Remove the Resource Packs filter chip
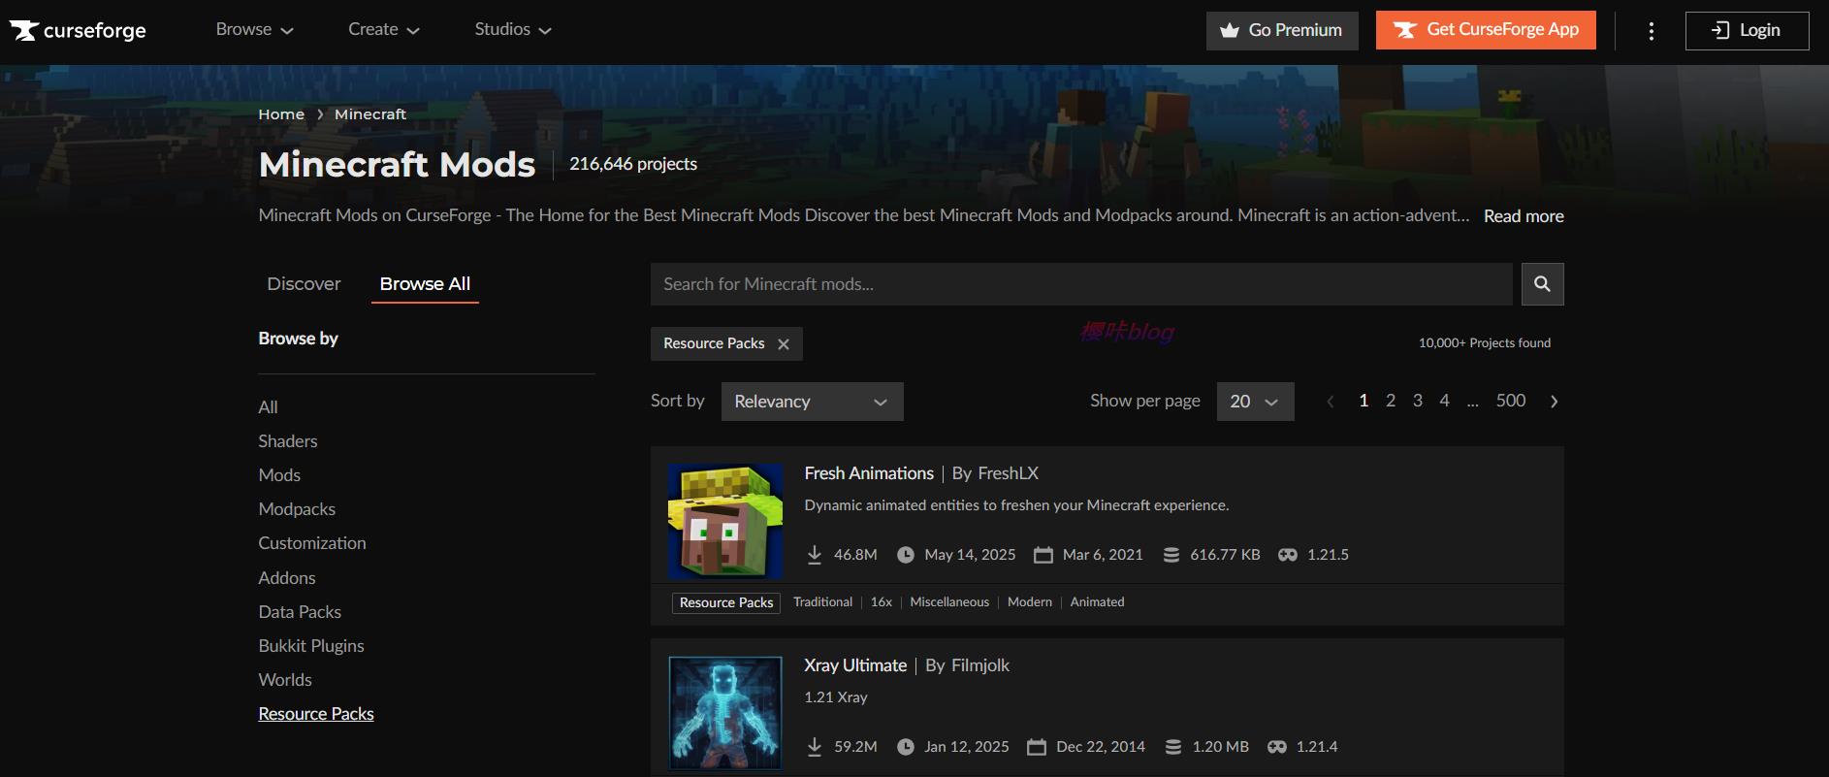The width and height of the screenshot is (1829, 777). tap(784, 344)
